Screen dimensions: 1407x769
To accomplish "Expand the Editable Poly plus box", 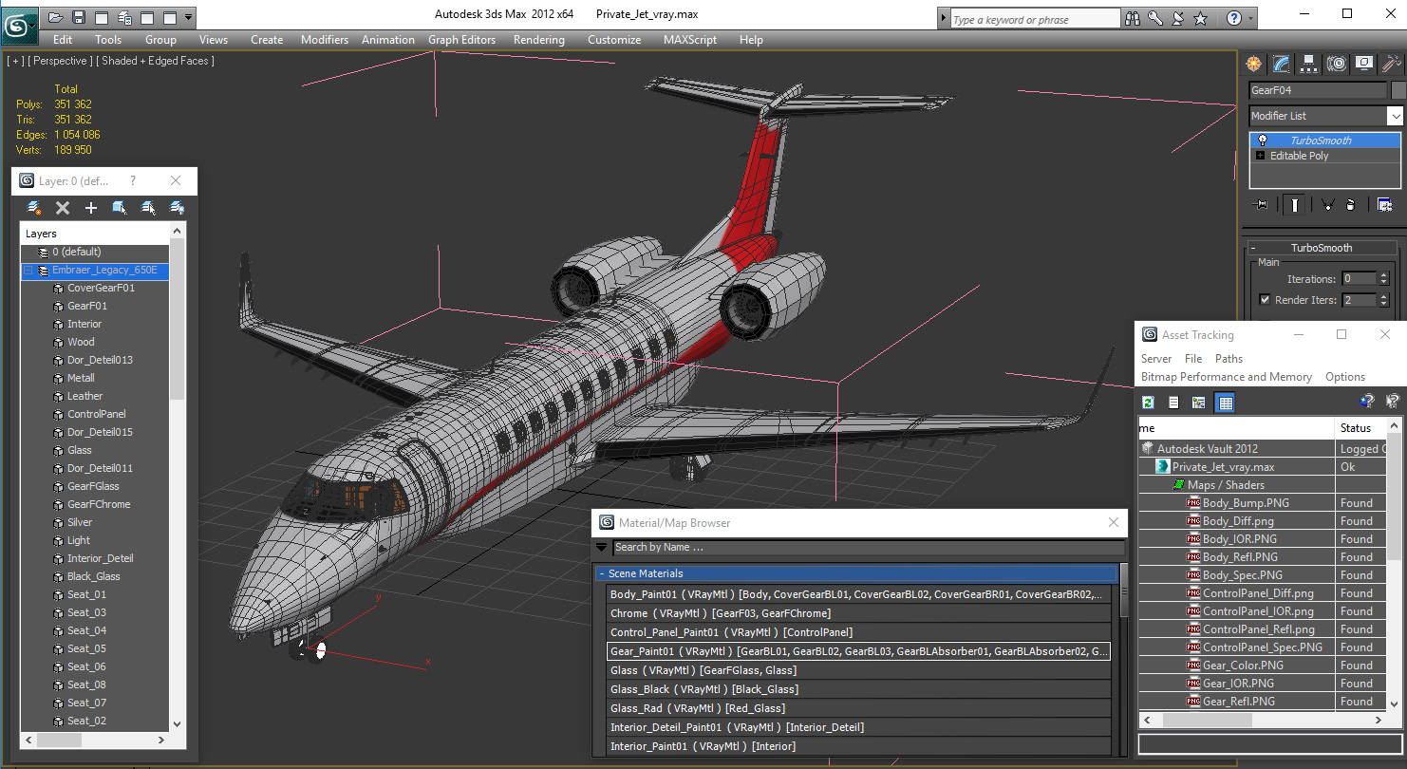I will (x=1261, y=156).
